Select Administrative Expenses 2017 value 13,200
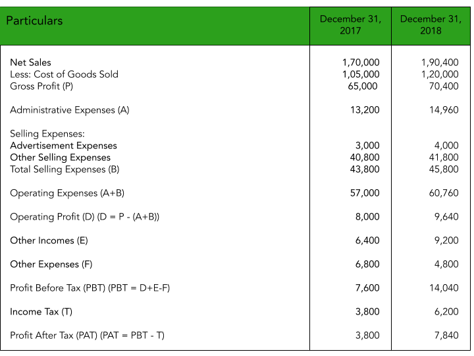The image size is (474, 356). [x=365, y=110]
